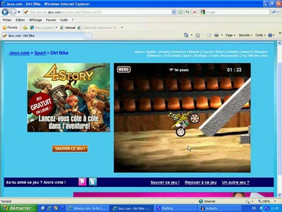Click the Rejouer à ce jeu link
The width and height of the screenshot is (282, 212).
click(x=201, y=183)
